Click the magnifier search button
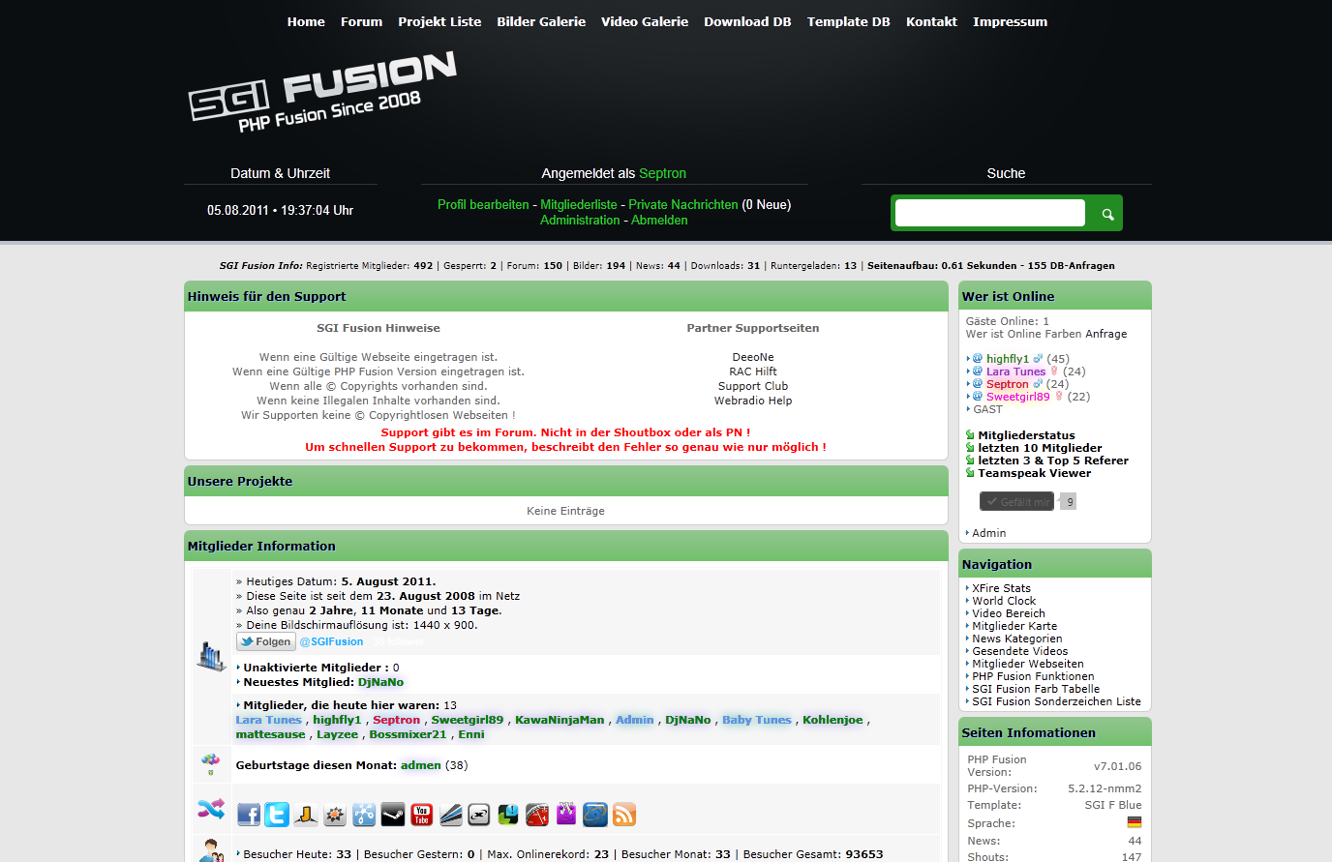 point(1106,214)
